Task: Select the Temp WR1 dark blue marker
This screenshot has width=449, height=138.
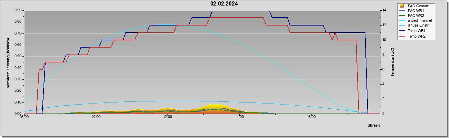Action: point(402,31)
